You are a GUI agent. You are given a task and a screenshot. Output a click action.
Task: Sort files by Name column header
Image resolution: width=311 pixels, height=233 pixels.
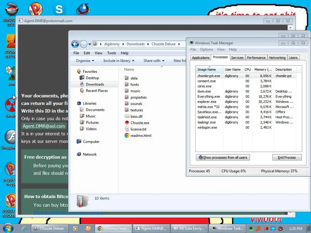click(129, 69)
